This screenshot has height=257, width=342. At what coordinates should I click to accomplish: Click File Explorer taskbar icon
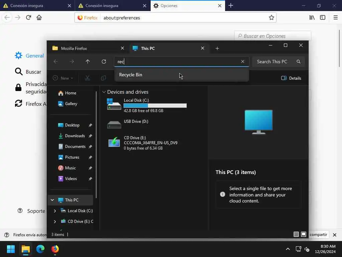(25, 249)
